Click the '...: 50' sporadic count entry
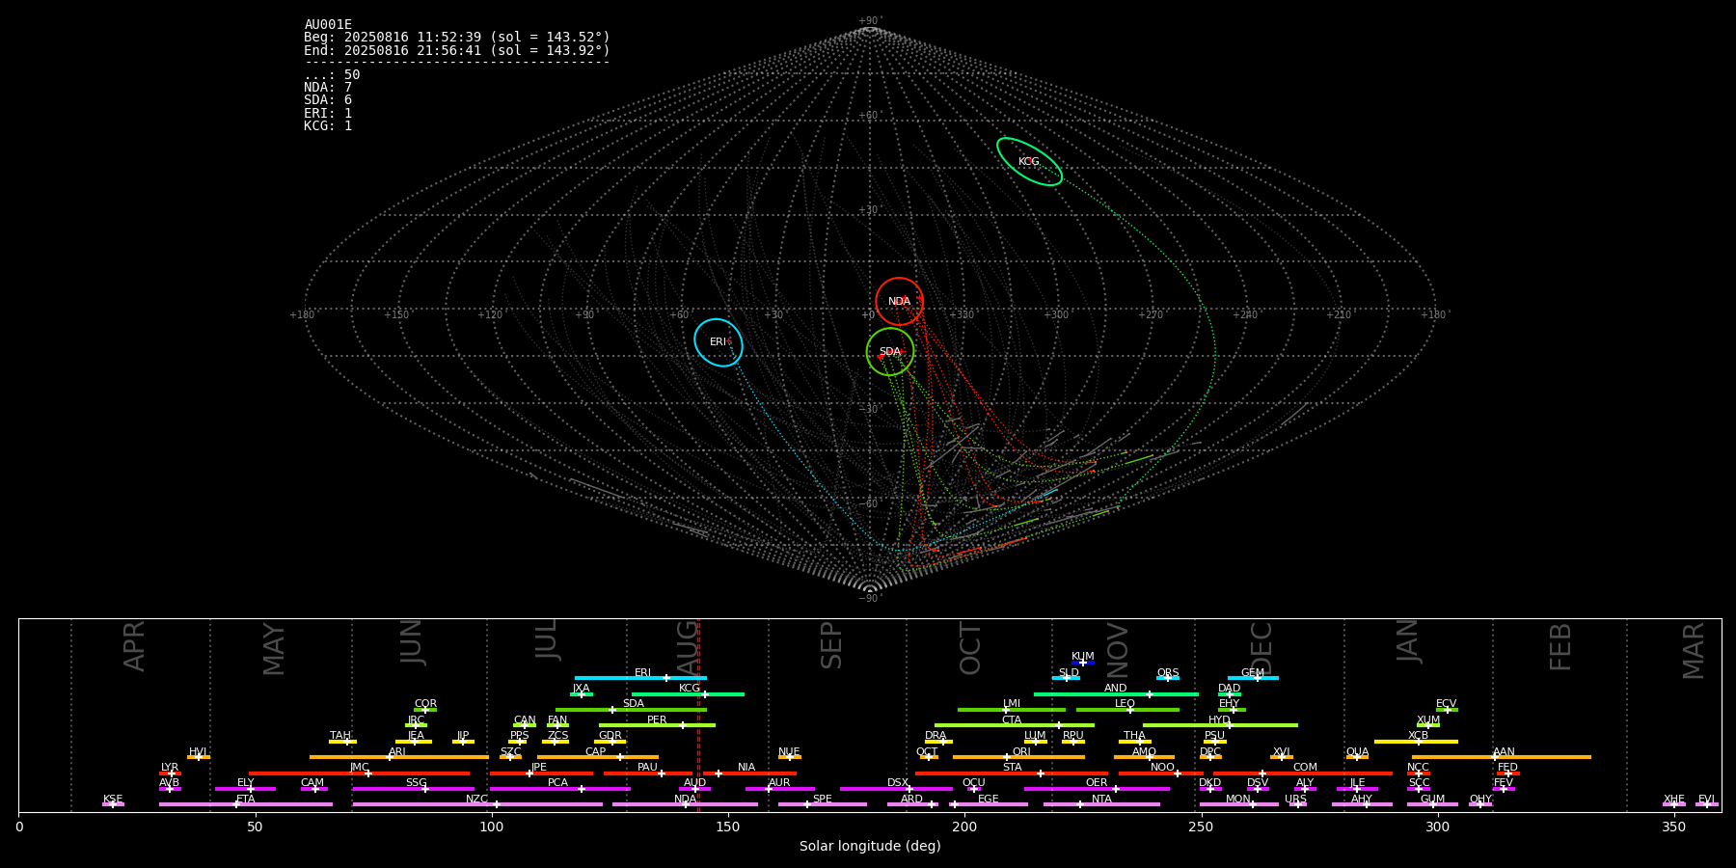This screenshot has width=1736, height=868. (332, 75)
